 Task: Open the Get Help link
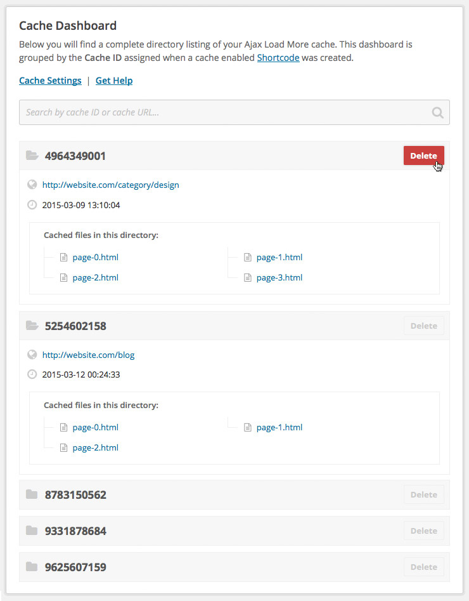coord(114,81)
